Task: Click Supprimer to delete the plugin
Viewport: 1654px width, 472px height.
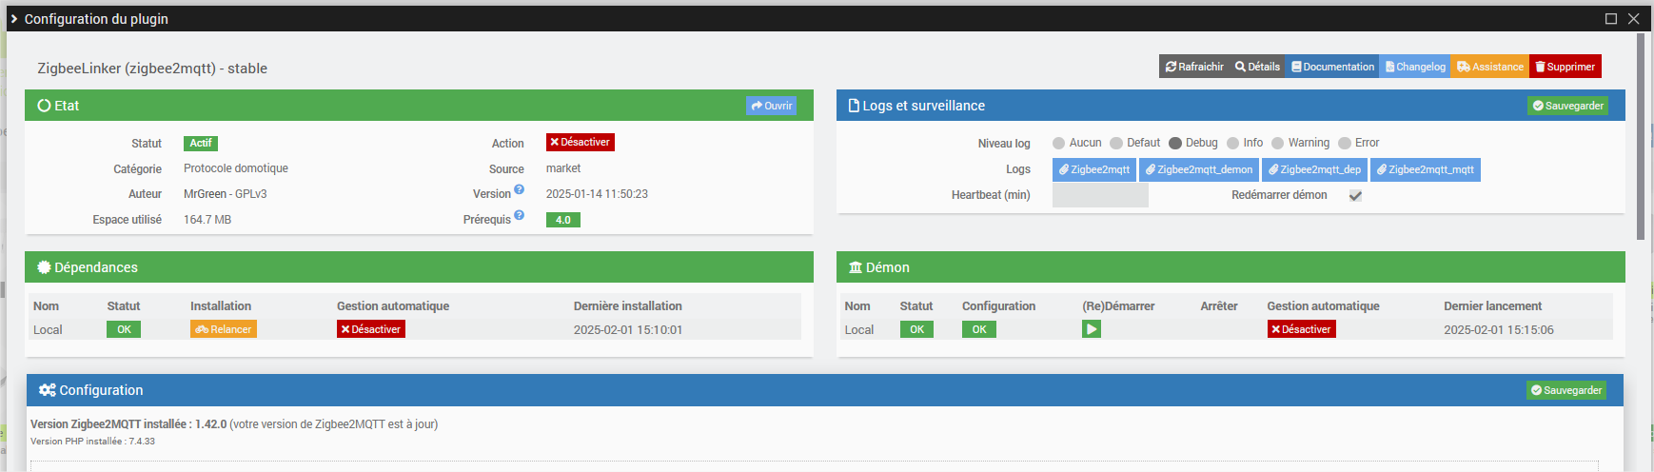Action: (x=1565, y=67)
